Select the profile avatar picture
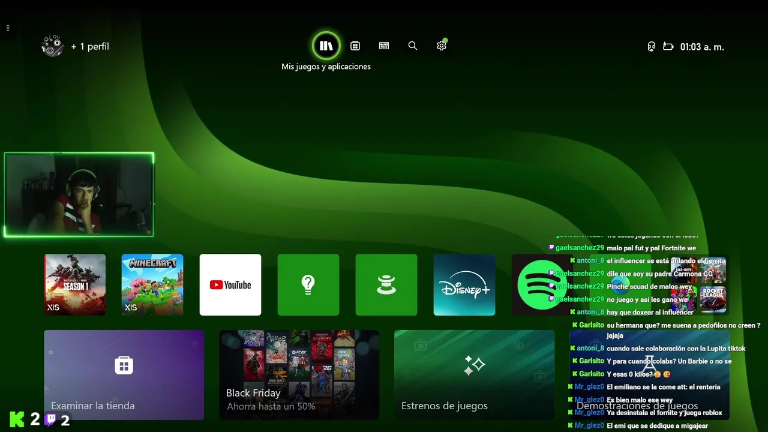This screenshot has width=768, height=432. pos(53,46)
